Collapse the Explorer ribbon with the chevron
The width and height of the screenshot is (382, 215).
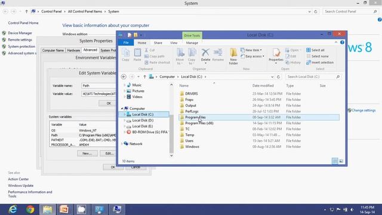(x=336, y=42)
